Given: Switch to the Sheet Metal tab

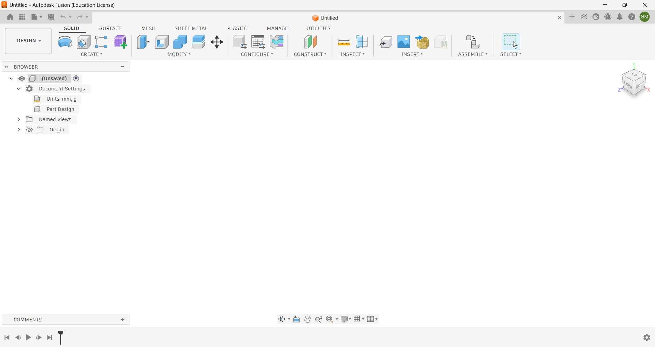Looking at the screenshot, I should 191,28.
